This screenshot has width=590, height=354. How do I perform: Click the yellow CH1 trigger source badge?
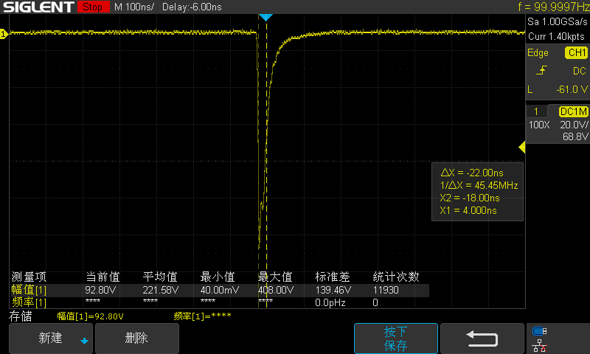click(x=577, y=52)
